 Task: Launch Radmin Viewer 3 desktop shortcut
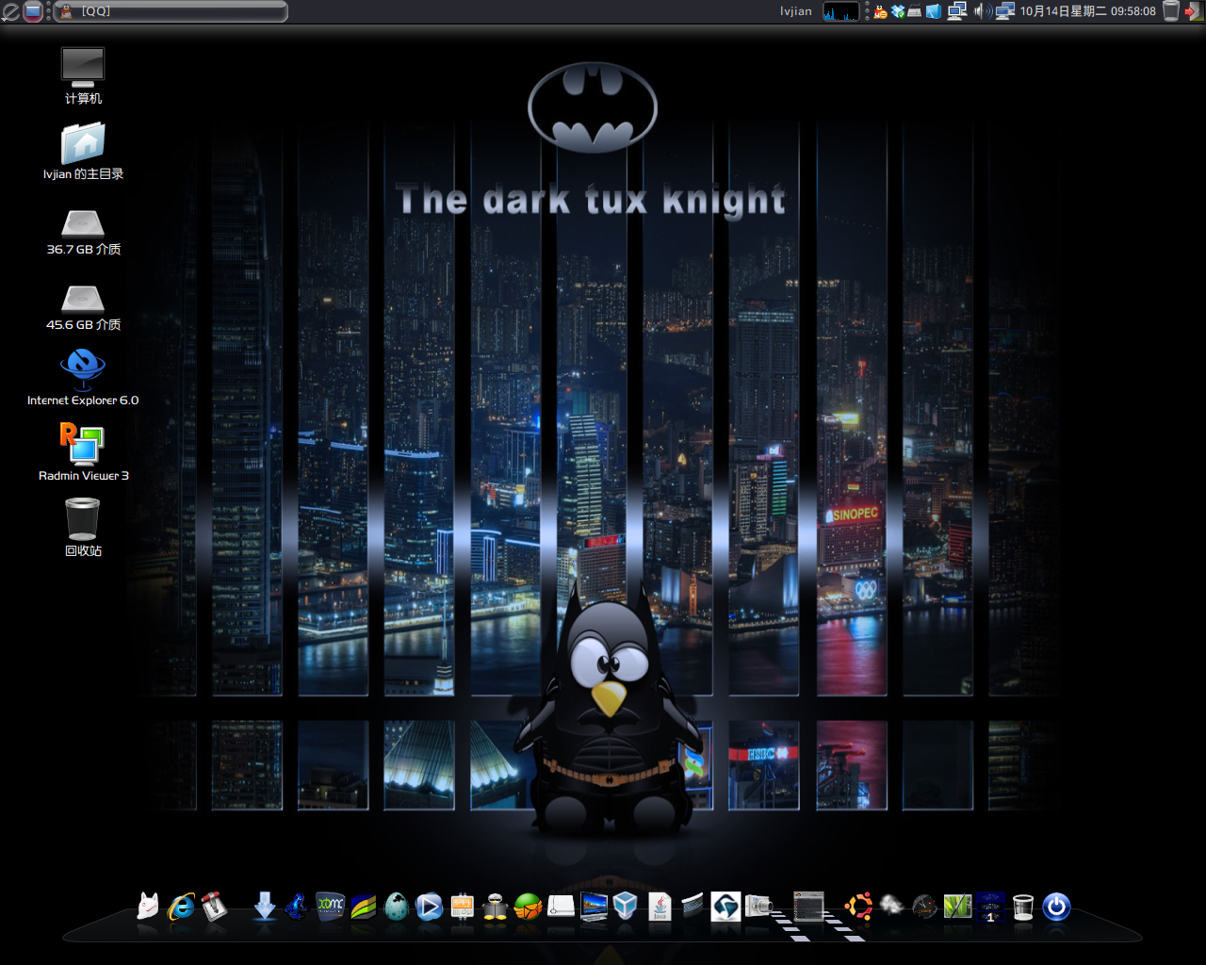pyautogui.click(x=83, y=452)
